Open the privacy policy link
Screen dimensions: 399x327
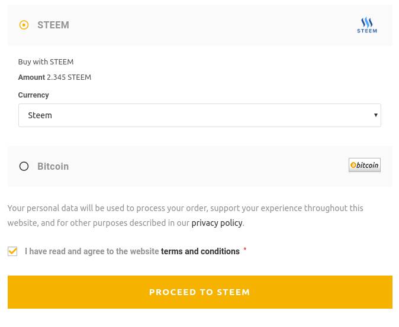pos(217,223)
